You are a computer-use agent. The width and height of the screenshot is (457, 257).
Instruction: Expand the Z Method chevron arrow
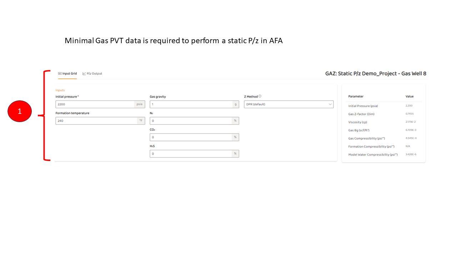click(x=330, y=104)
